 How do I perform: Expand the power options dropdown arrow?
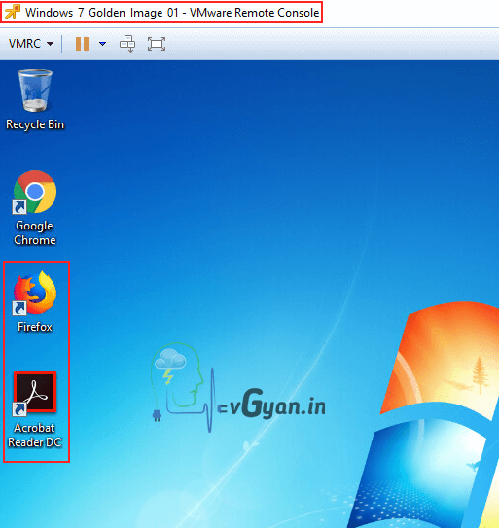pos(102,44)
